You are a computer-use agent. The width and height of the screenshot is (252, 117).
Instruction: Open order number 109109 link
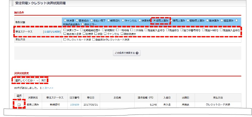click(x=75, y=105)
